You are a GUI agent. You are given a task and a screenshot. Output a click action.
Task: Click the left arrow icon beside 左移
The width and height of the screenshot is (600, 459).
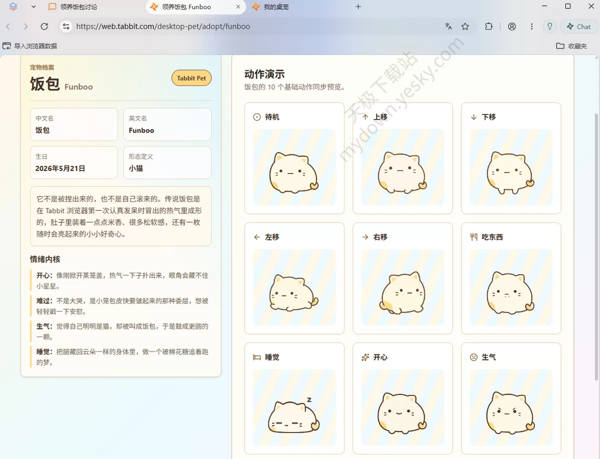click(x=257, y=237)
